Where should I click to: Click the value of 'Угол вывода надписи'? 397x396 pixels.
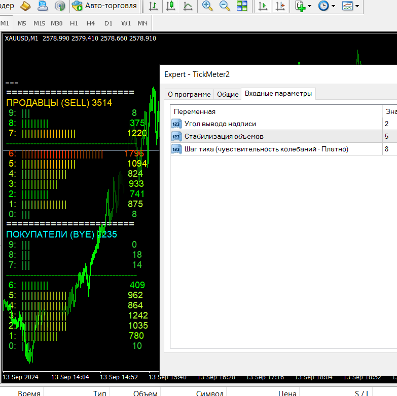(x=388, y=124)
